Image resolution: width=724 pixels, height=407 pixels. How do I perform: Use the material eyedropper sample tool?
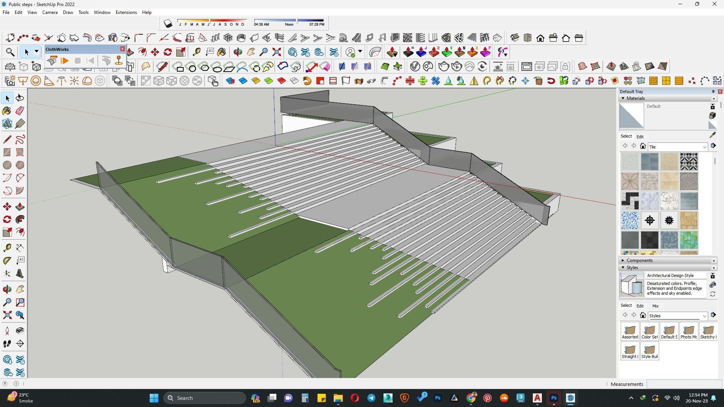[x=712, y=135]
